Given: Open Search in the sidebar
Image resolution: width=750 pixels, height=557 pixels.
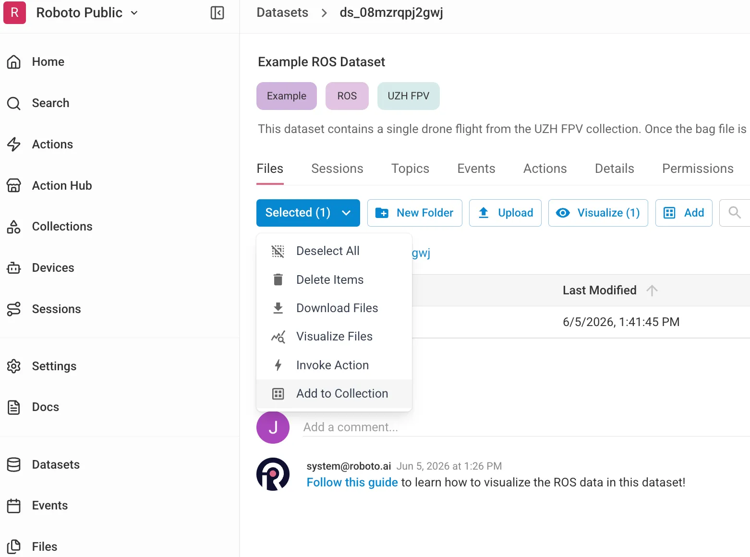Looking at the screenshot, I should pos(50,103).
